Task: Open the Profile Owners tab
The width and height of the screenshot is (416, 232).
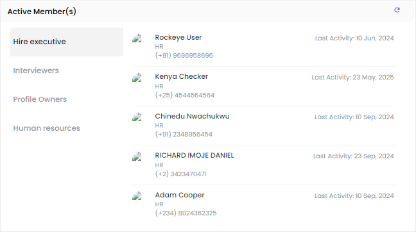Action: 40,99
